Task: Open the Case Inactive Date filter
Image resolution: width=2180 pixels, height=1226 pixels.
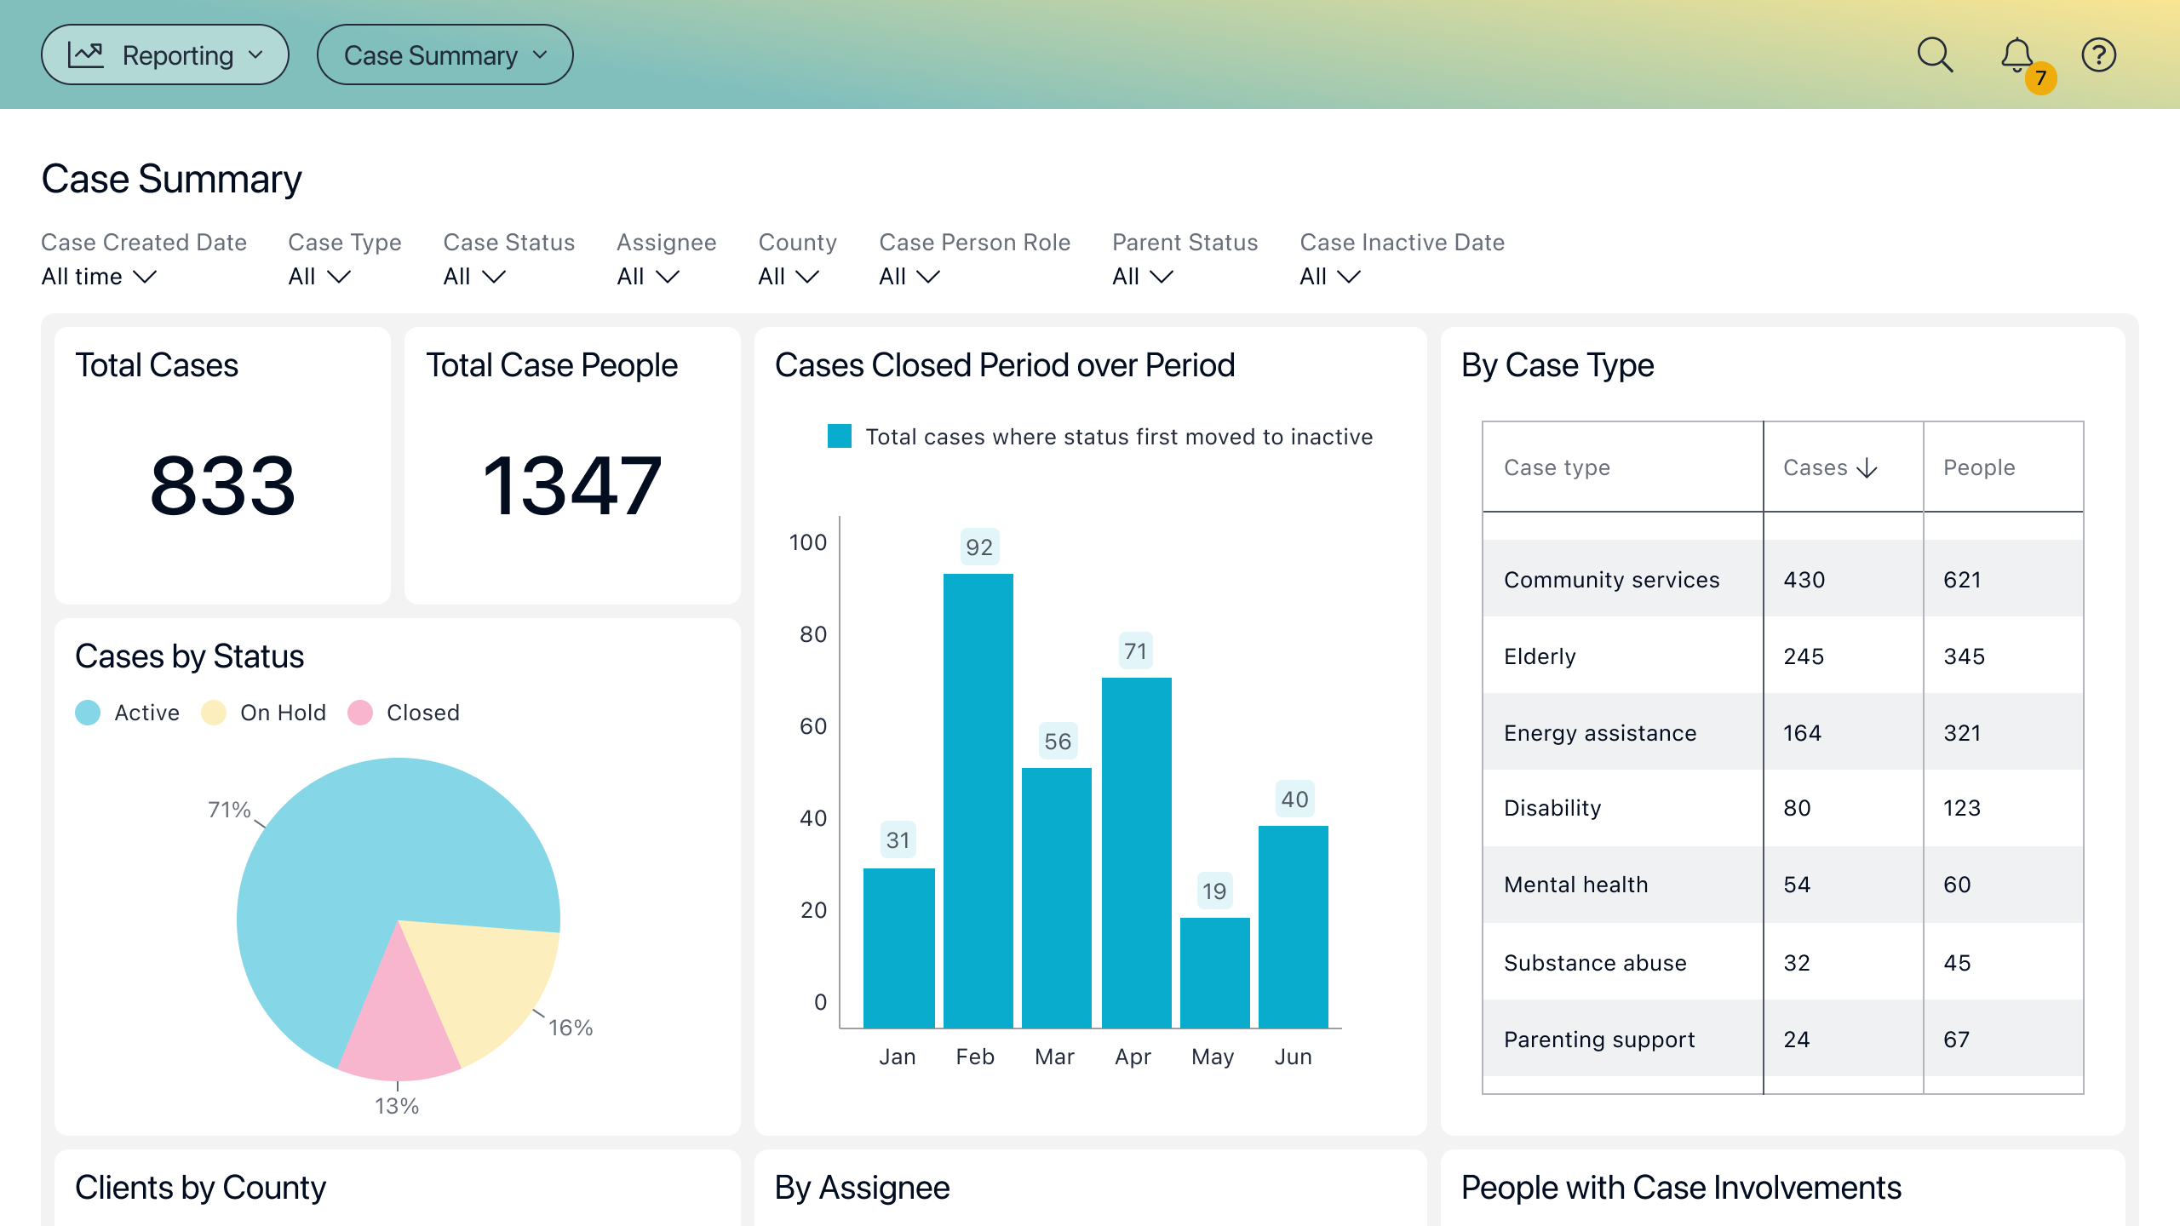Action: coord(1330,277)
